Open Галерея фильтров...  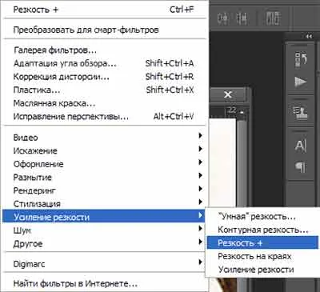[x=104, y=50]
